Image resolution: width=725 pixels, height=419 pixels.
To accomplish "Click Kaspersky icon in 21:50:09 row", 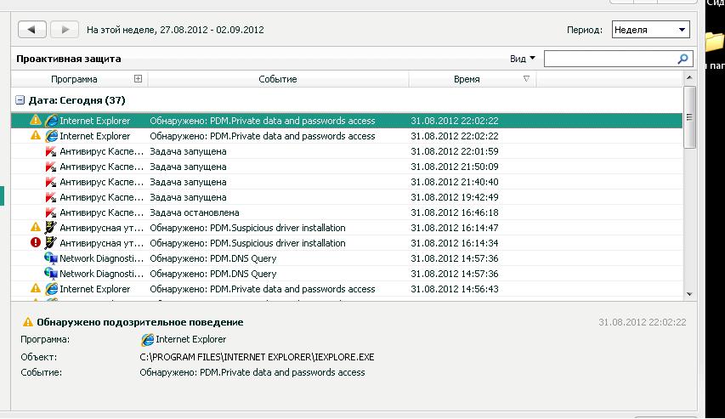I will [51, 167].
